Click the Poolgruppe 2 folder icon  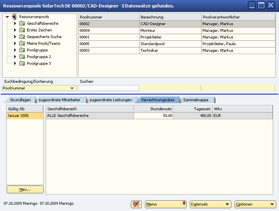click(x=22, y=57)
